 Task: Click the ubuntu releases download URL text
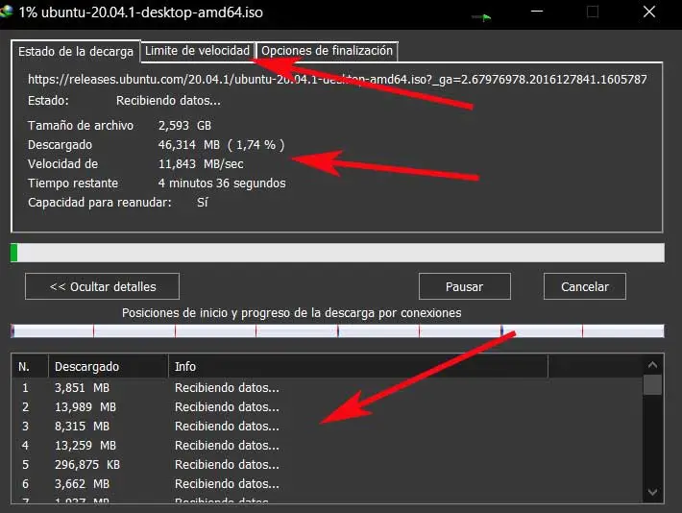(337, 79)
